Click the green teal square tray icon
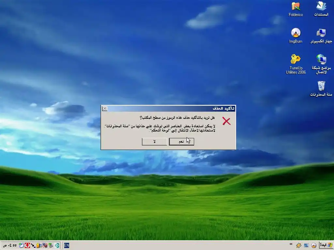The width and height of the screenshot is (334, 250). click(57, 245)
